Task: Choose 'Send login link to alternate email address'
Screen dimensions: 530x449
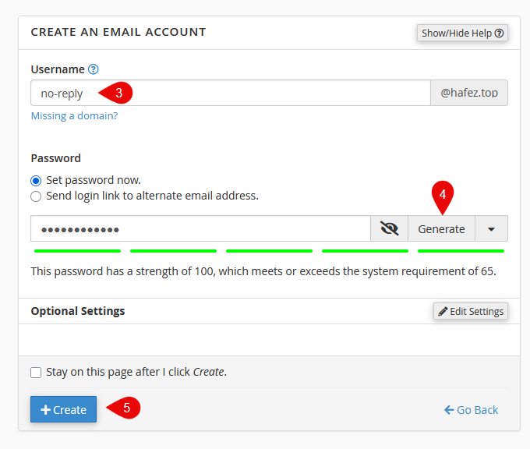Action: click(36, 196)
